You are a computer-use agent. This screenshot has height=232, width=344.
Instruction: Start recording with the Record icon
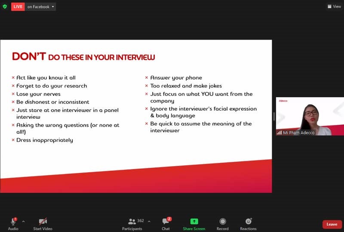[222, 221]
